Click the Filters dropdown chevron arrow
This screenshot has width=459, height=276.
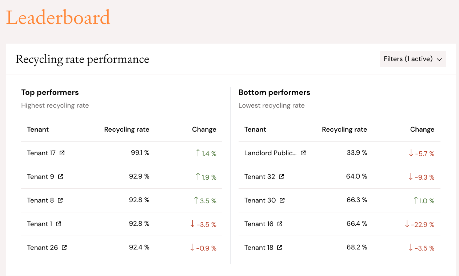click(439, 59)
